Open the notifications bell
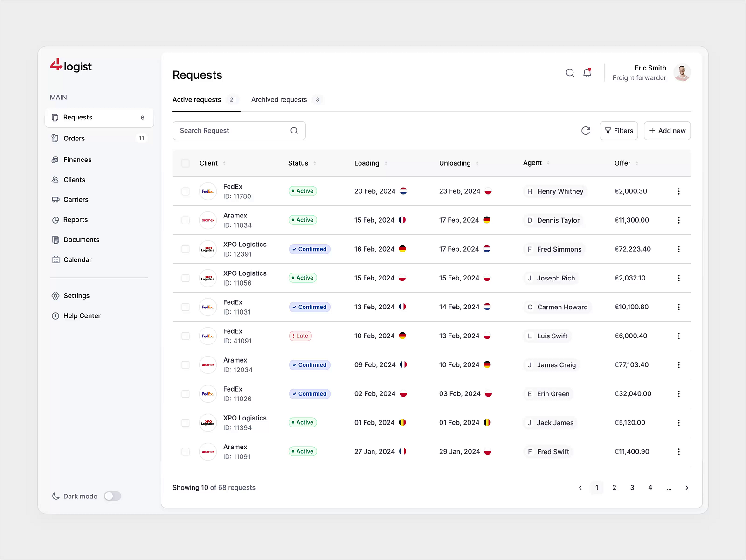 [x=587, y=73]
